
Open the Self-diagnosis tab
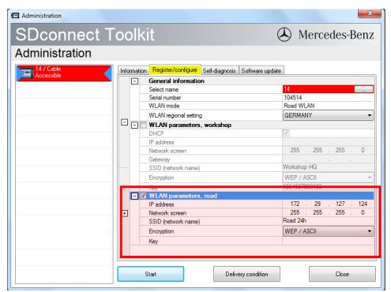220,70
